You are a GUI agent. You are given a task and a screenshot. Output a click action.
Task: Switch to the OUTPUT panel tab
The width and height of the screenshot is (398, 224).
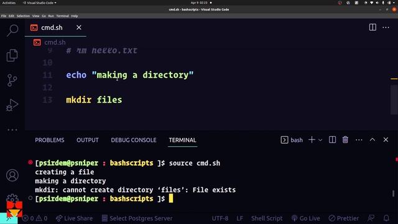tap(88, 140)
